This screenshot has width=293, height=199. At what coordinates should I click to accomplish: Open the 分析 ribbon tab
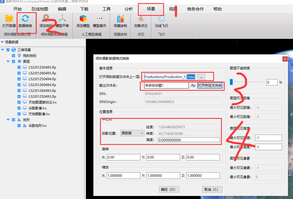pyautogui.click(x=129, y=9)
